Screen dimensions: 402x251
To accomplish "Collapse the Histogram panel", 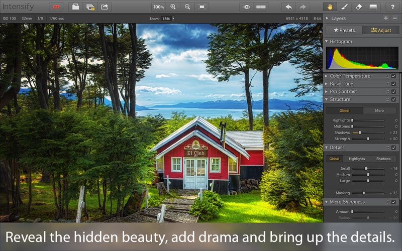I will [327, 42].
